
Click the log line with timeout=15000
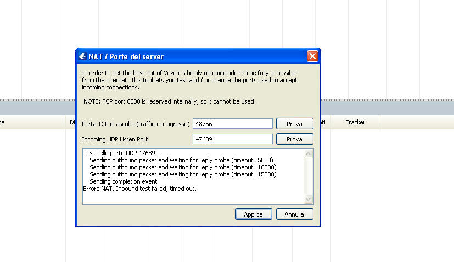pyautogui.click(x=183, y=174)
